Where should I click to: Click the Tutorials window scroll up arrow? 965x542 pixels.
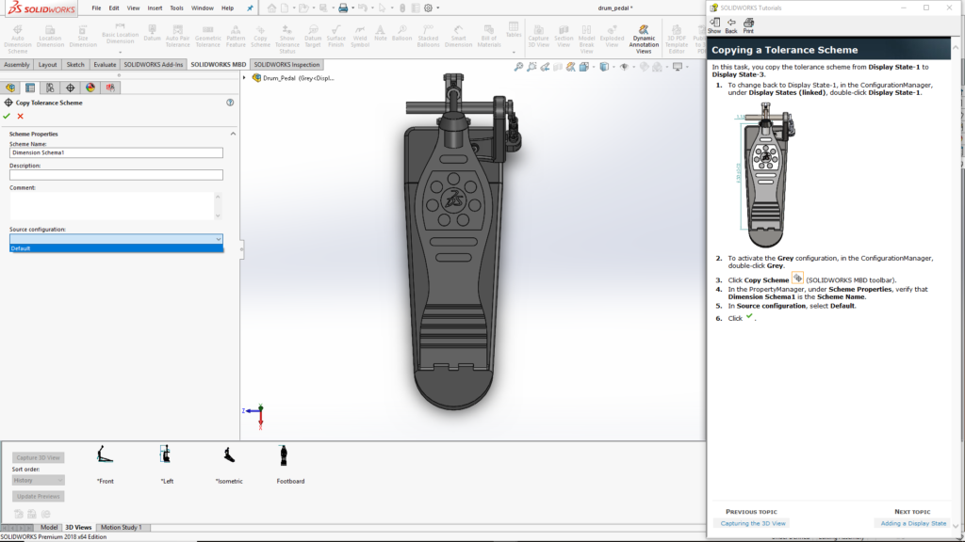pos(956,47)
